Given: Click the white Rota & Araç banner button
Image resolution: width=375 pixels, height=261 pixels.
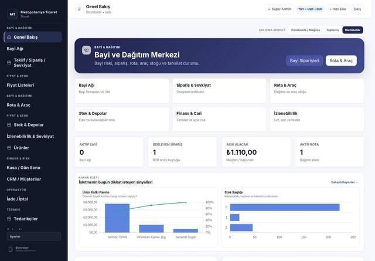Looking at the screenshot, I should coord(341,60).
